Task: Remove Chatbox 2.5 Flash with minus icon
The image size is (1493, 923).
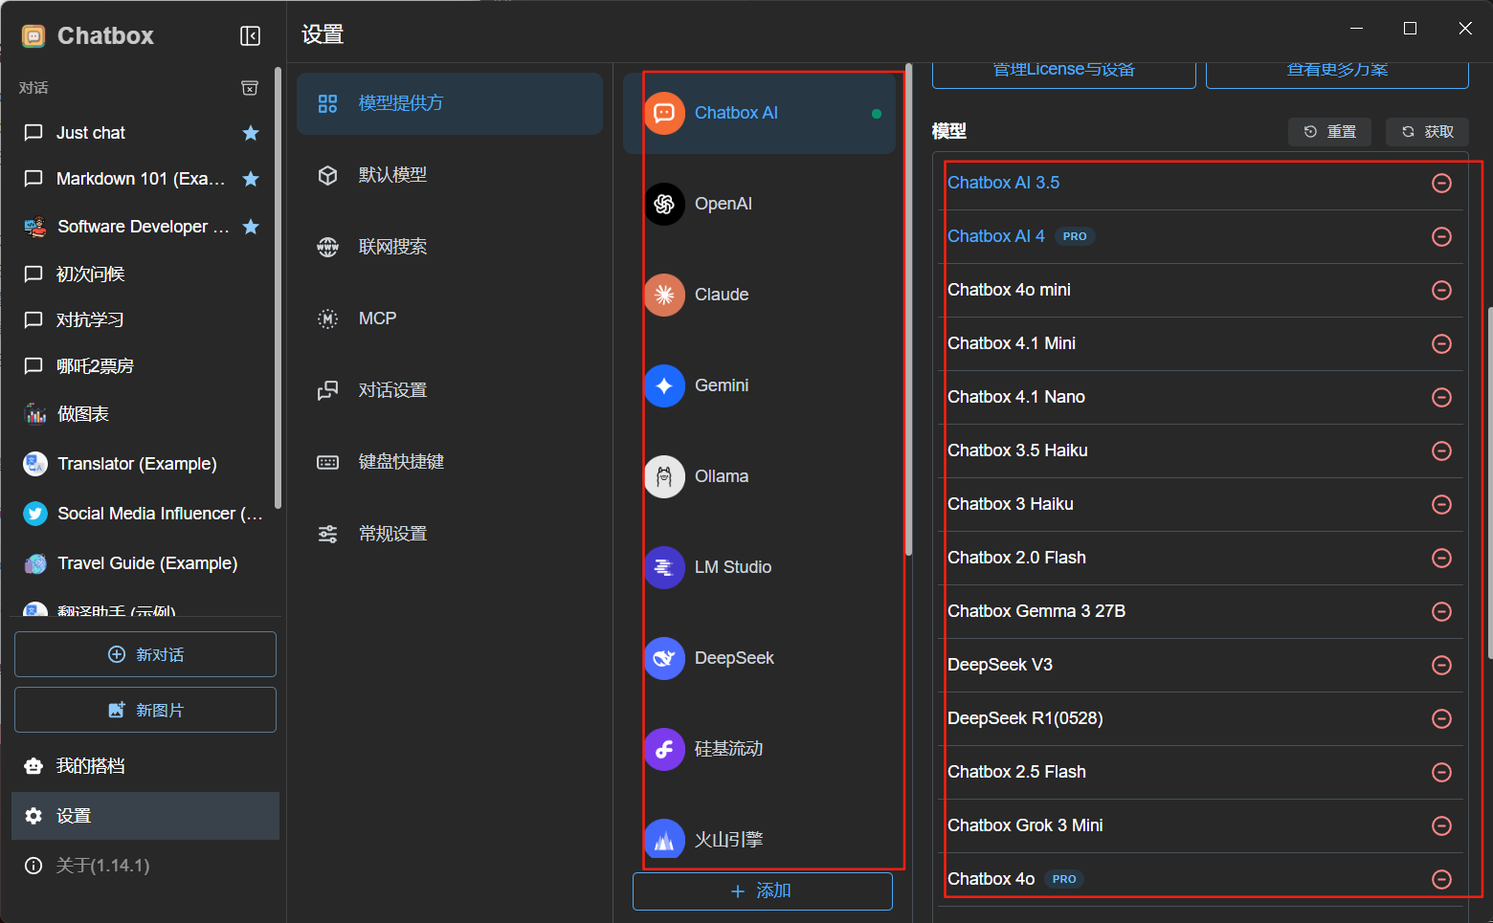Action: (1441, 772)
